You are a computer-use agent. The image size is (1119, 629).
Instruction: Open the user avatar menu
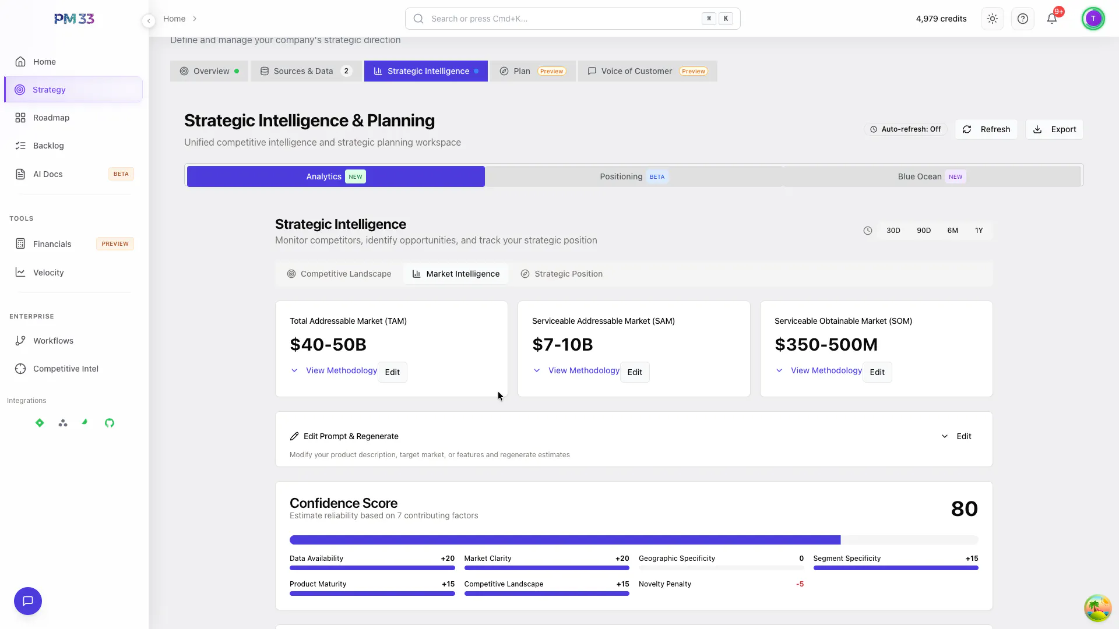point(1093,19)
